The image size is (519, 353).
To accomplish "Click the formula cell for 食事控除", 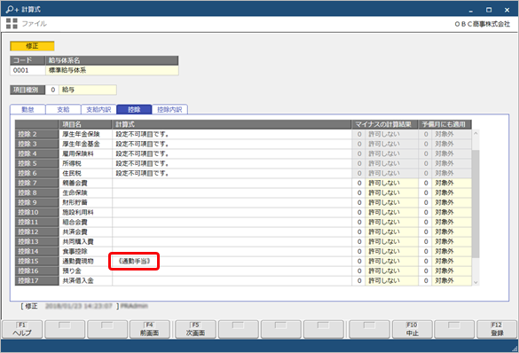I will 232,251.
